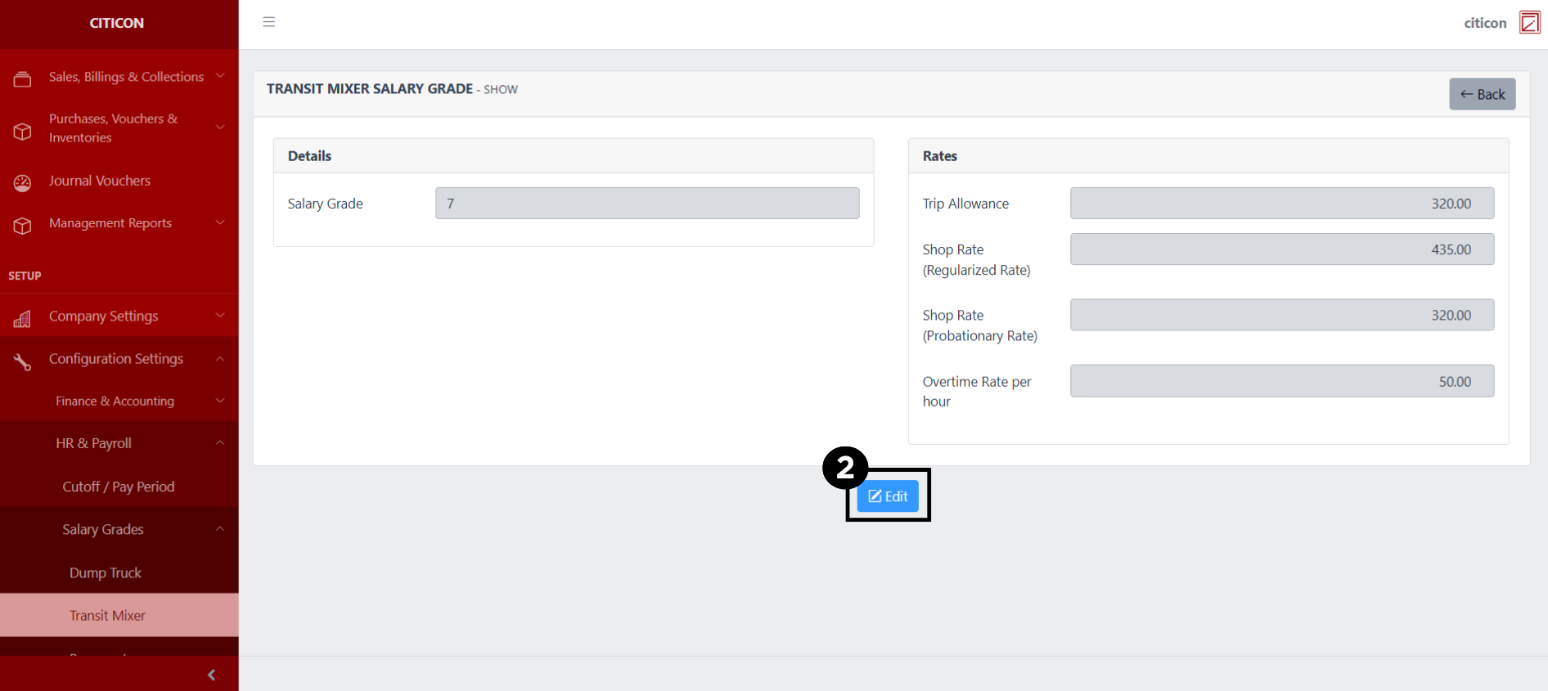Click the Salary Grade field
Screen dimensions: 1548x691
coord(646,204)
